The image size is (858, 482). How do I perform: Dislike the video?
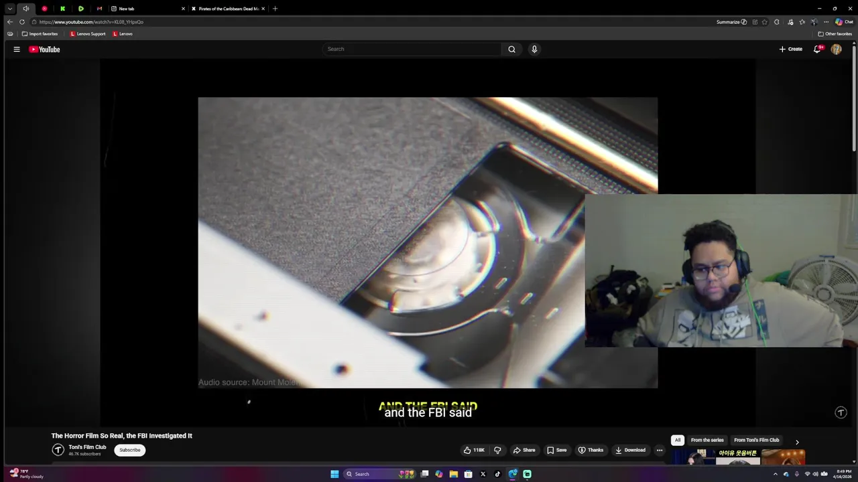[497, 450]
